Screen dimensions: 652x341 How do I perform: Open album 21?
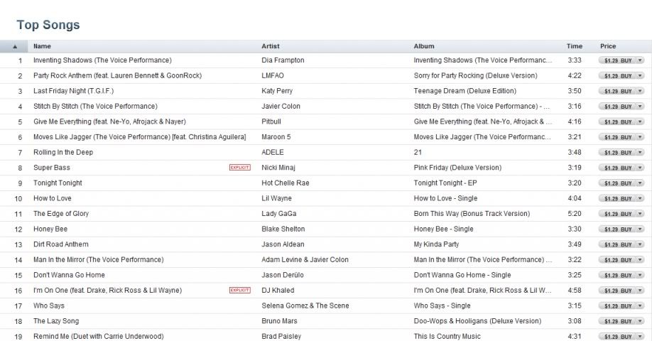pos(418,152)
